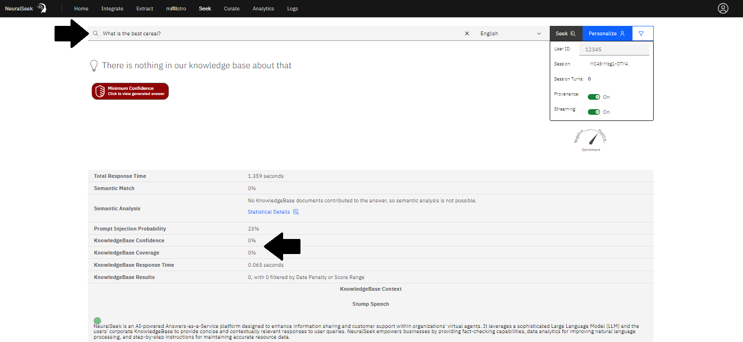
Task: Open the user account profile icon
Action: pos(723,8)
